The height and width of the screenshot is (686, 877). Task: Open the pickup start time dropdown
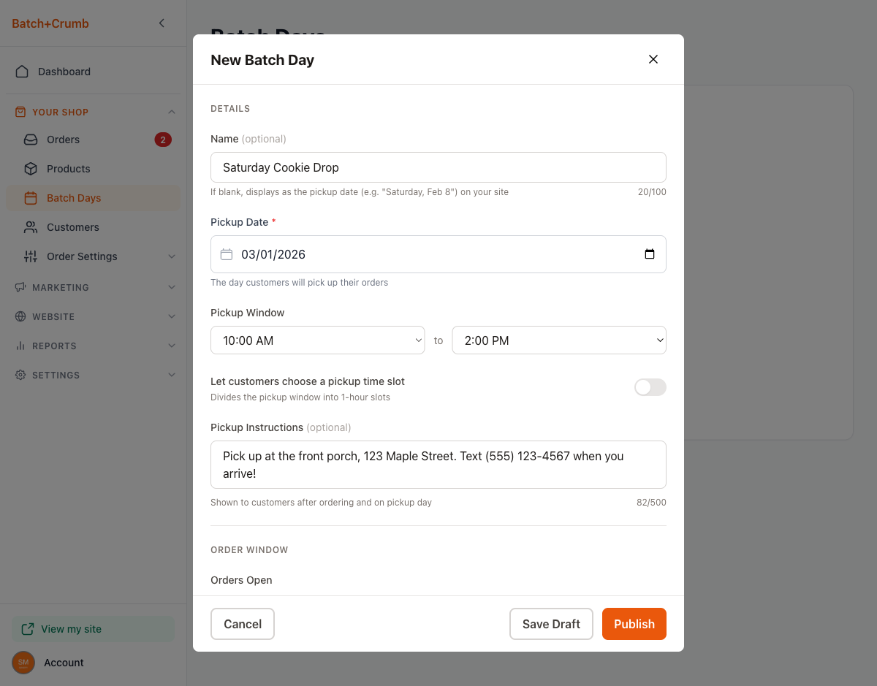coord(317,340)
